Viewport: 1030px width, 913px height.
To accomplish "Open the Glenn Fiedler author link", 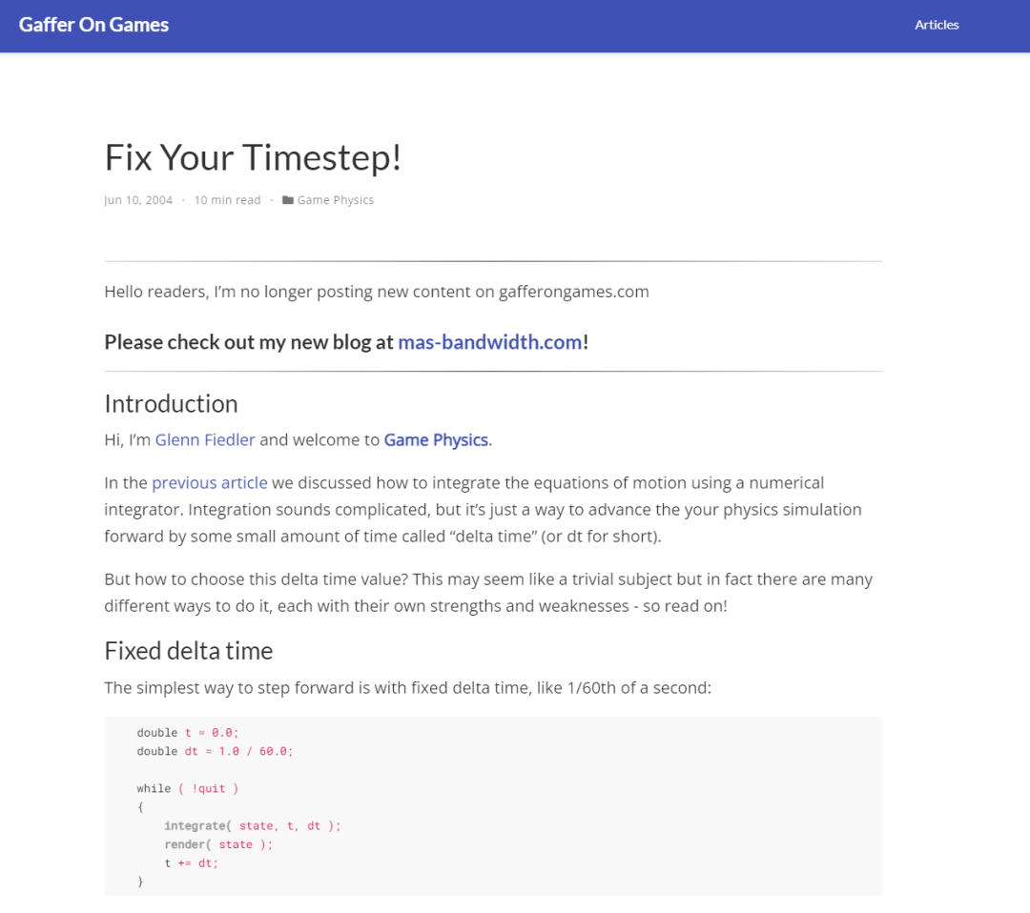I will pyautogui.click(x=205, y=439).
